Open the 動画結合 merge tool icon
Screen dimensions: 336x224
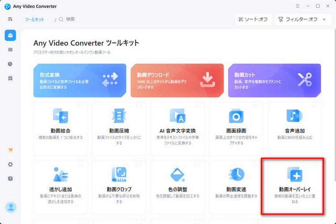(x=60, y=116)
